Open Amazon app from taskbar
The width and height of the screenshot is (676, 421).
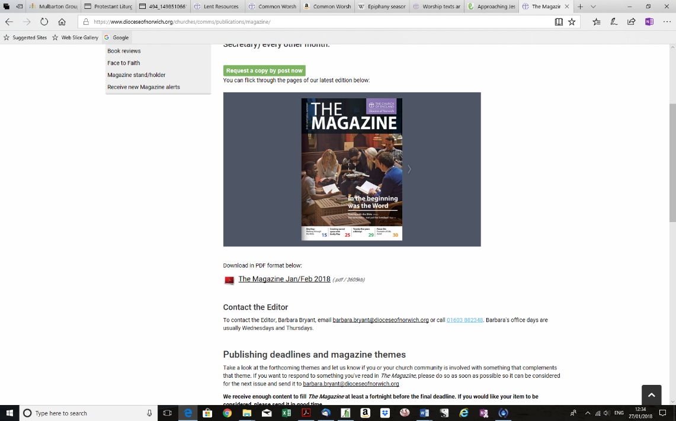click(x=365, y=413)
